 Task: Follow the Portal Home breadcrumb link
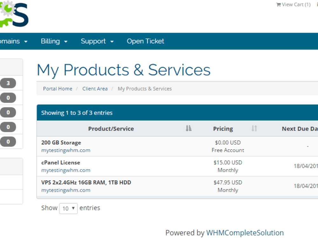58,89
